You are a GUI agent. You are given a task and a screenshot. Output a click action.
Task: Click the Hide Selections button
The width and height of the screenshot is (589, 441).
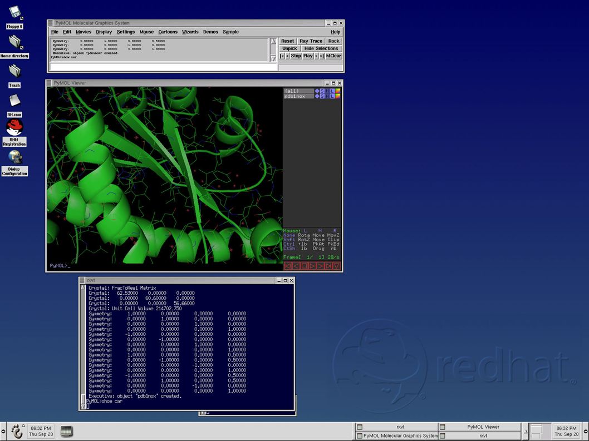(x=321, y=48)
